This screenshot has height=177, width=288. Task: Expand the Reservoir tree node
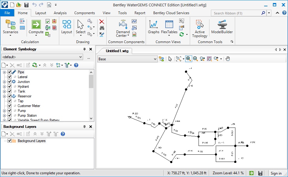click(x=5, y=96)
